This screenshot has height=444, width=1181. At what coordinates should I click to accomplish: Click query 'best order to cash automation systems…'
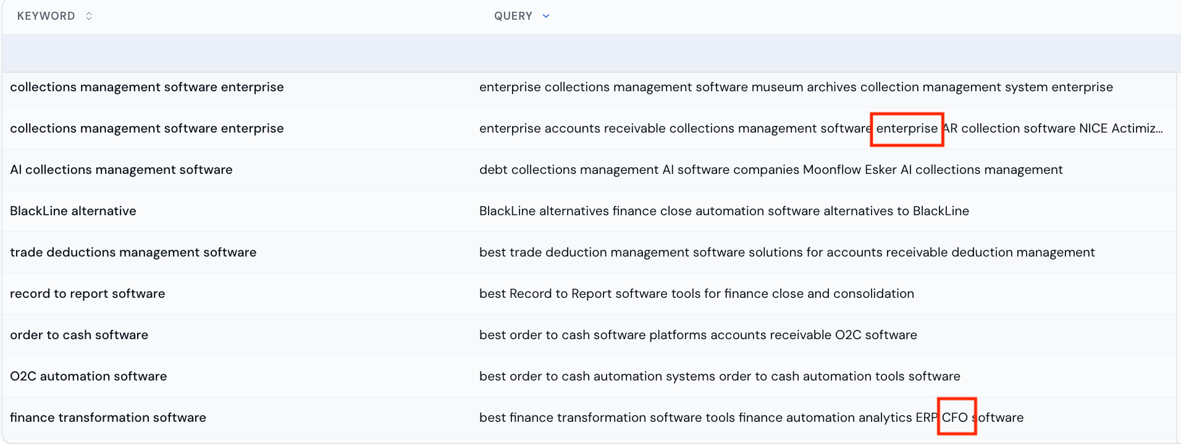[x=720, y=376]
